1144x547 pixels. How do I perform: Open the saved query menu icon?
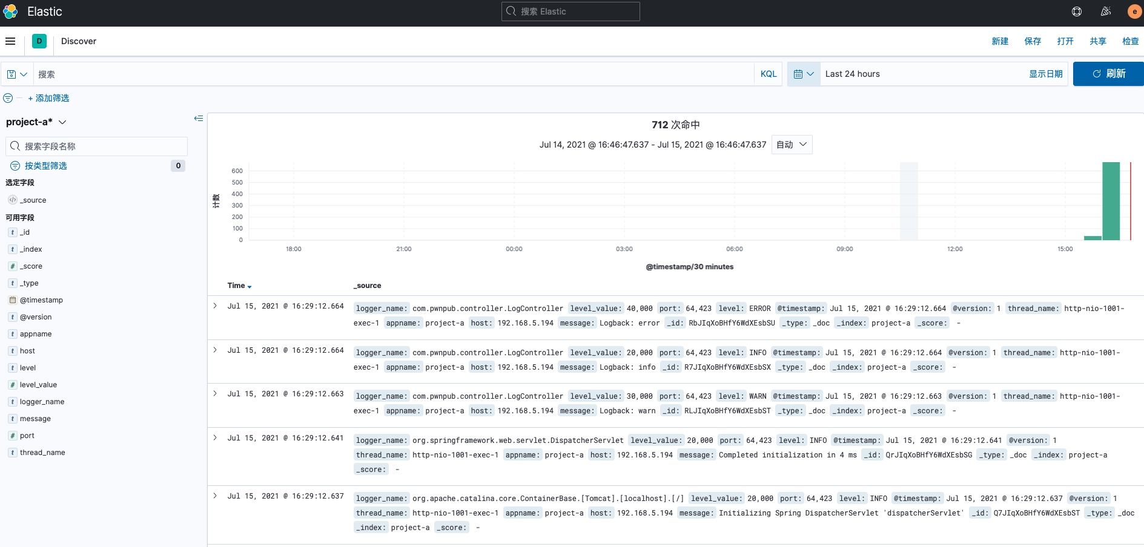[x=17, y=74]
